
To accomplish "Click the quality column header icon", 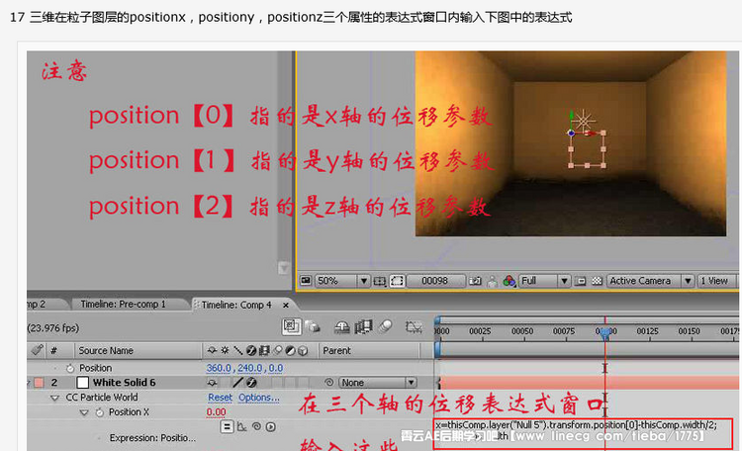I will (x=238, y=351).
